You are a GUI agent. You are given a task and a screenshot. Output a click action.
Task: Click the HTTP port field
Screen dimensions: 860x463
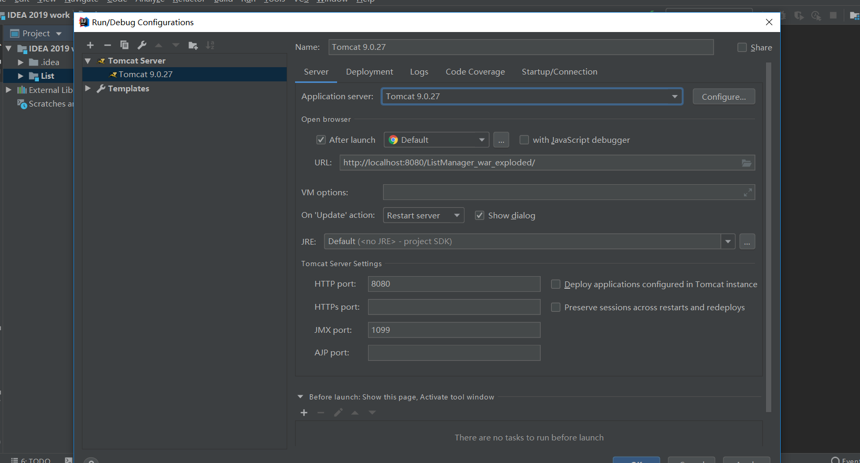[454, 284]
